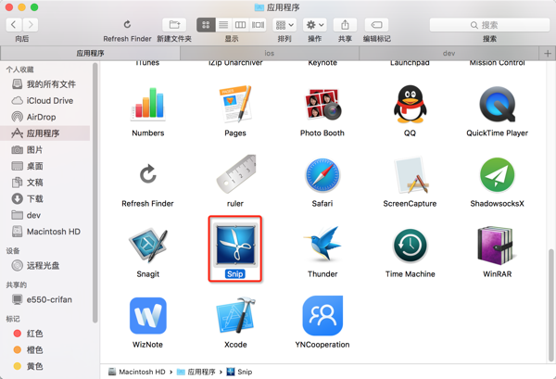This screenshot has width=556, height=379.
Task: Open Macintosh HD in sidebar
Action: click(45, 232)
